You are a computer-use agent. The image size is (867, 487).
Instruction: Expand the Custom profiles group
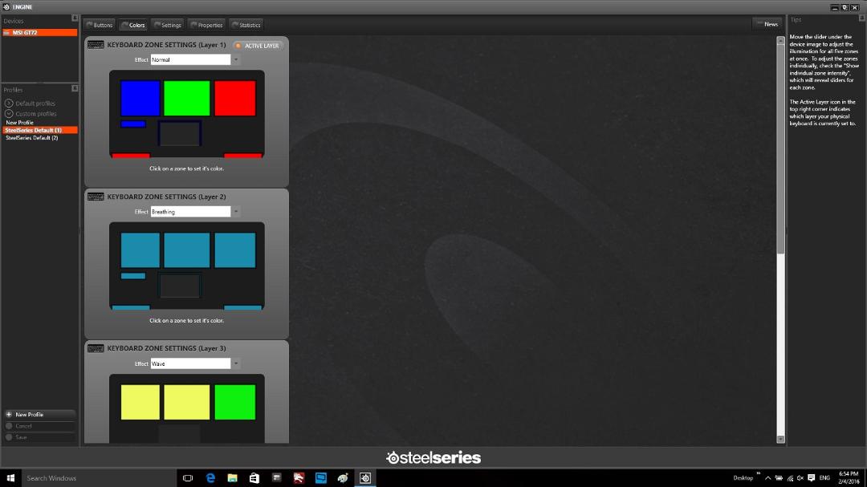(x=31, y=114)
